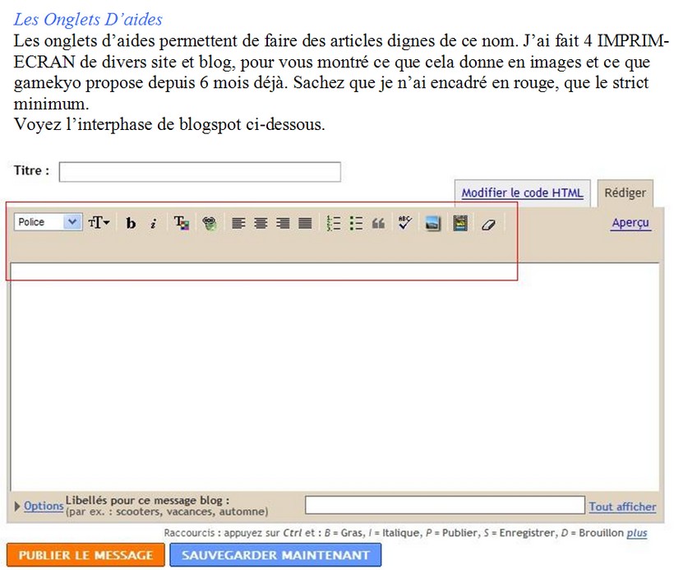
Task: Open the Police font dropdown
Action: coord(48,222)
